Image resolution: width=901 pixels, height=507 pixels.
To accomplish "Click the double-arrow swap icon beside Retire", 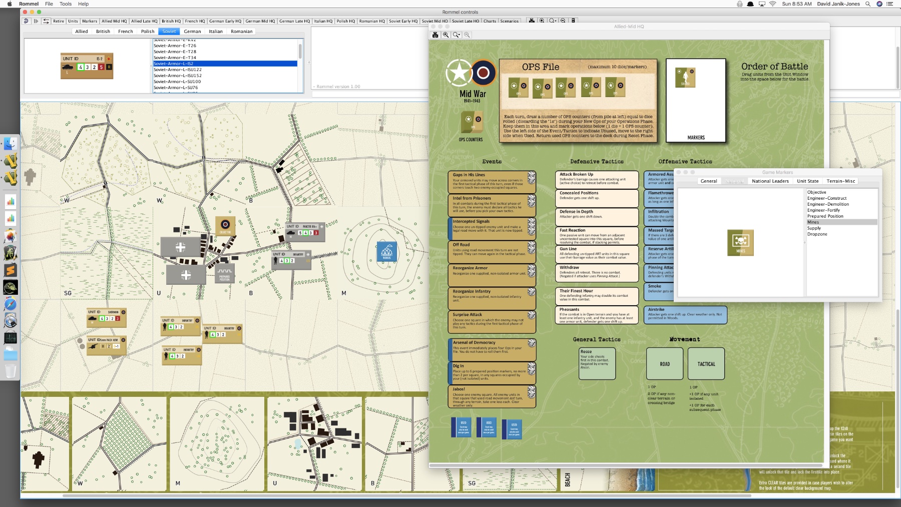I will pos(46,21).
